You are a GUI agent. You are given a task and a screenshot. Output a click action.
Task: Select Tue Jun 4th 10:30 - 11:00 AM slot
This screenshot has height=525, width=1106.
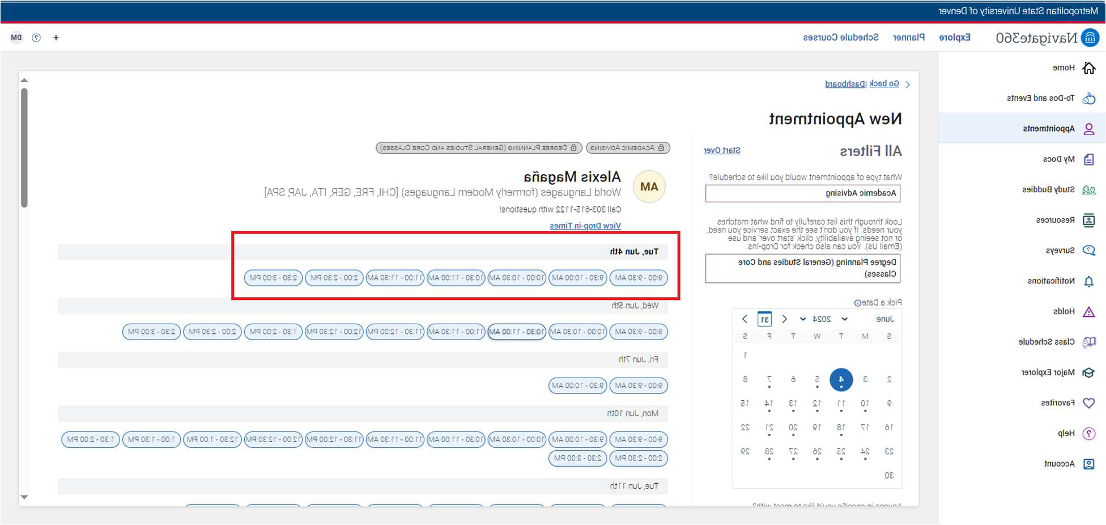tap(456, 278)
